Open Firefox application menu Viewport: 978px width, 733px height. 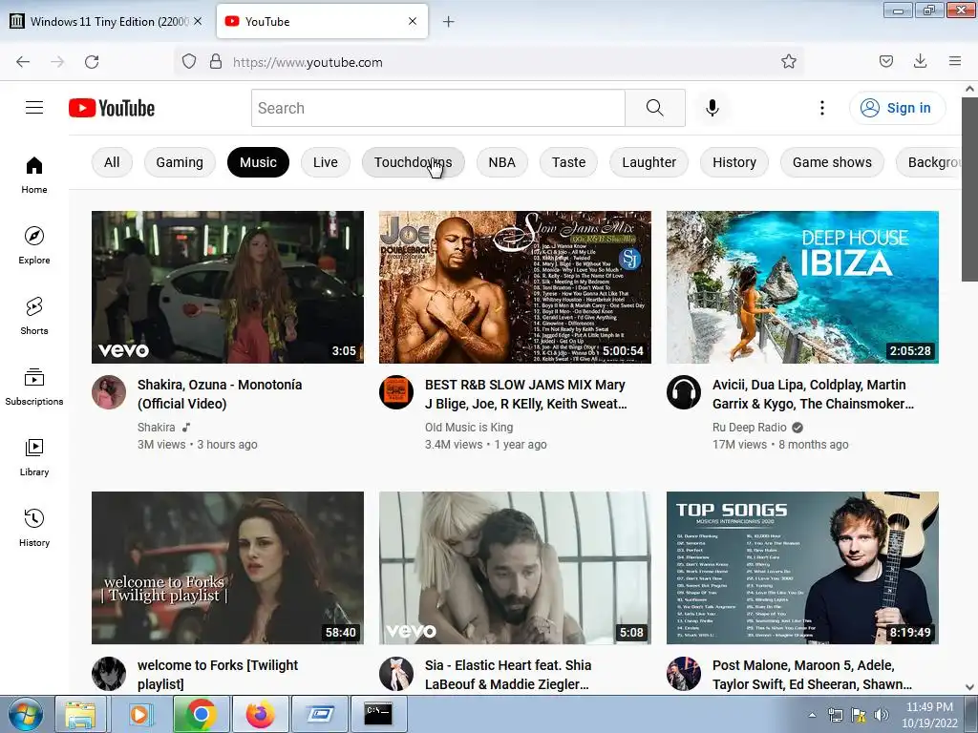[x=955, y=62]
